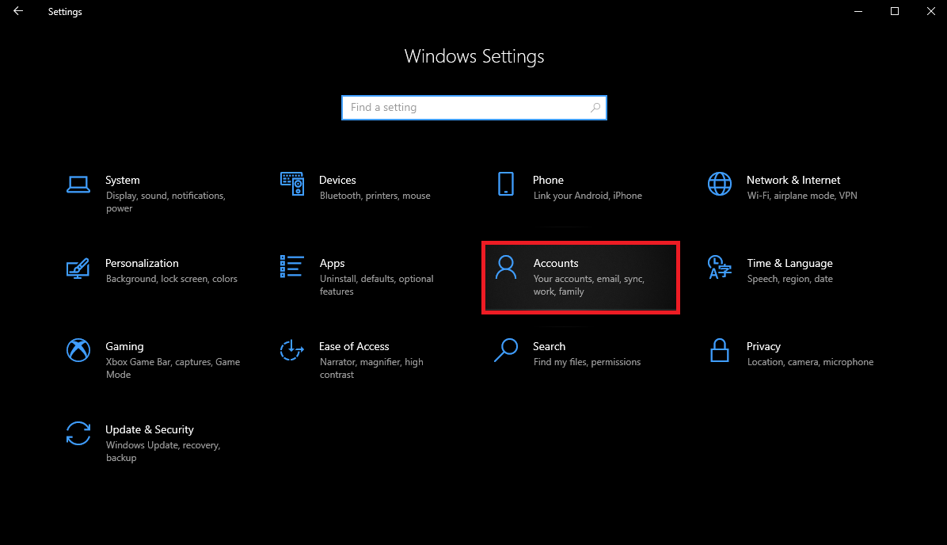Close the Settings window
This screenshot has width=947, height=545.
930,11
